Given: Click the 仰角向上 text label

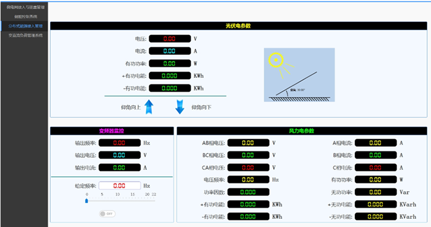Looking at the screenshot, I should click(x=131, y=107).
